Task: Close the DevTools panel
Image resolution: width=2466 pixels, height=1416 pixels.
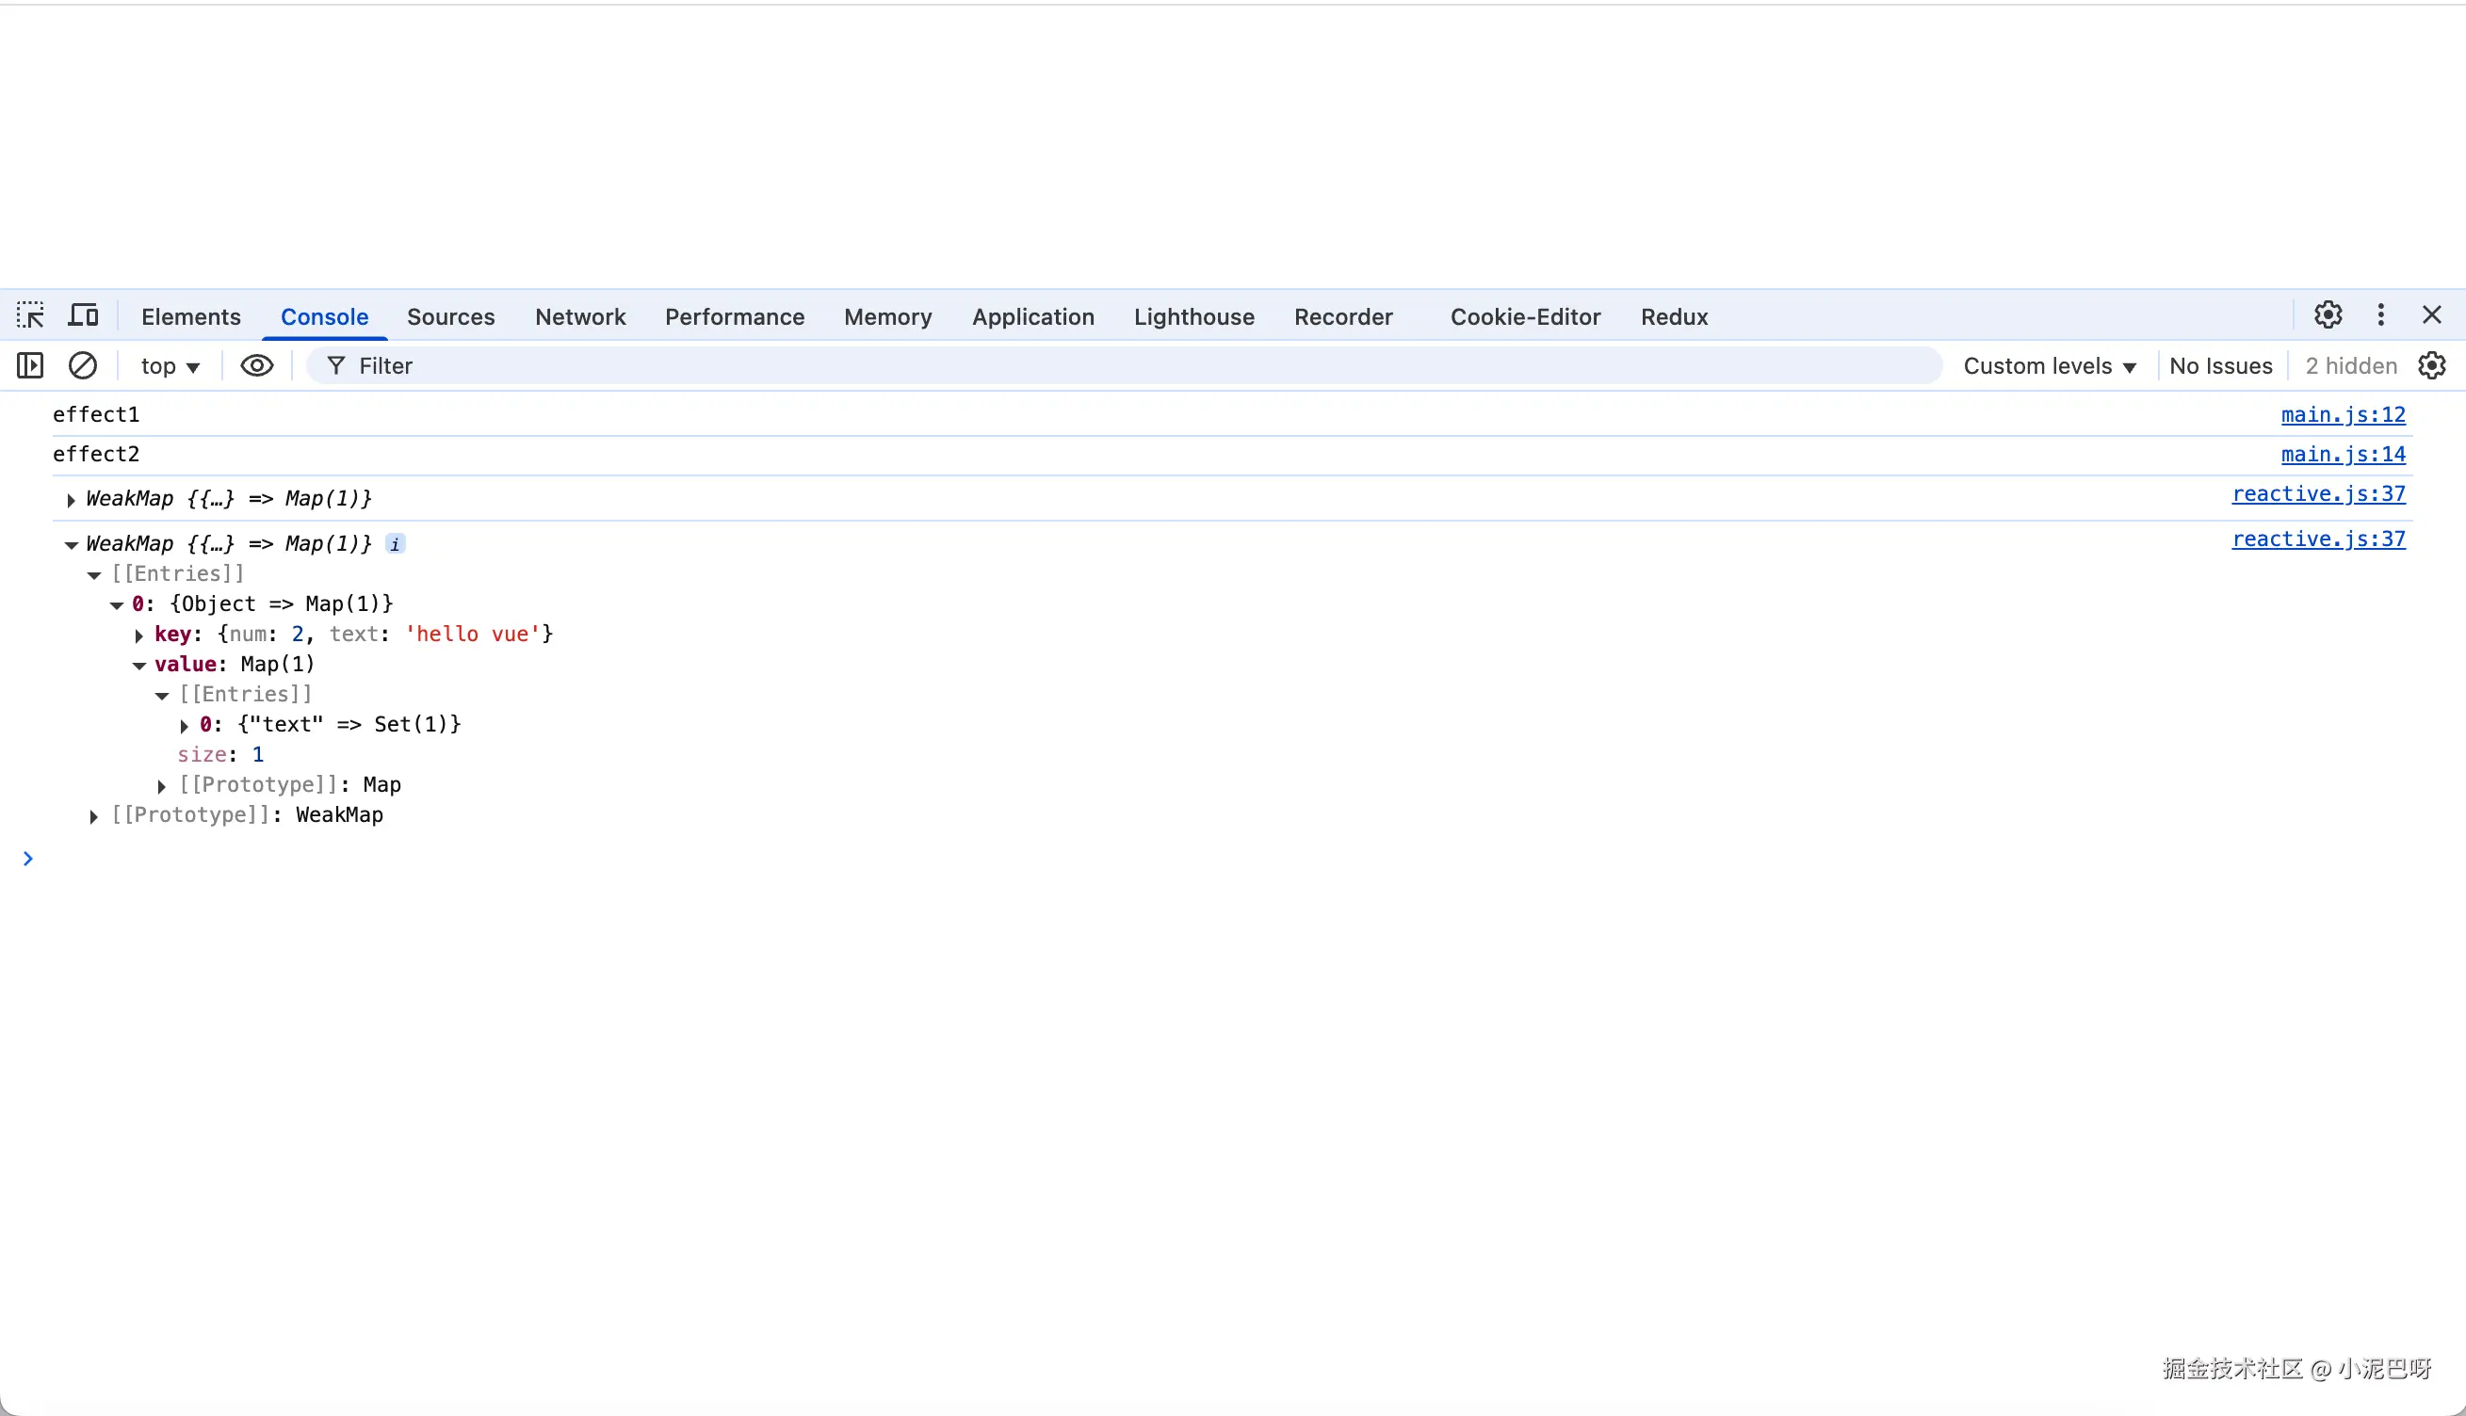Action: click(x=2431, y=315)
